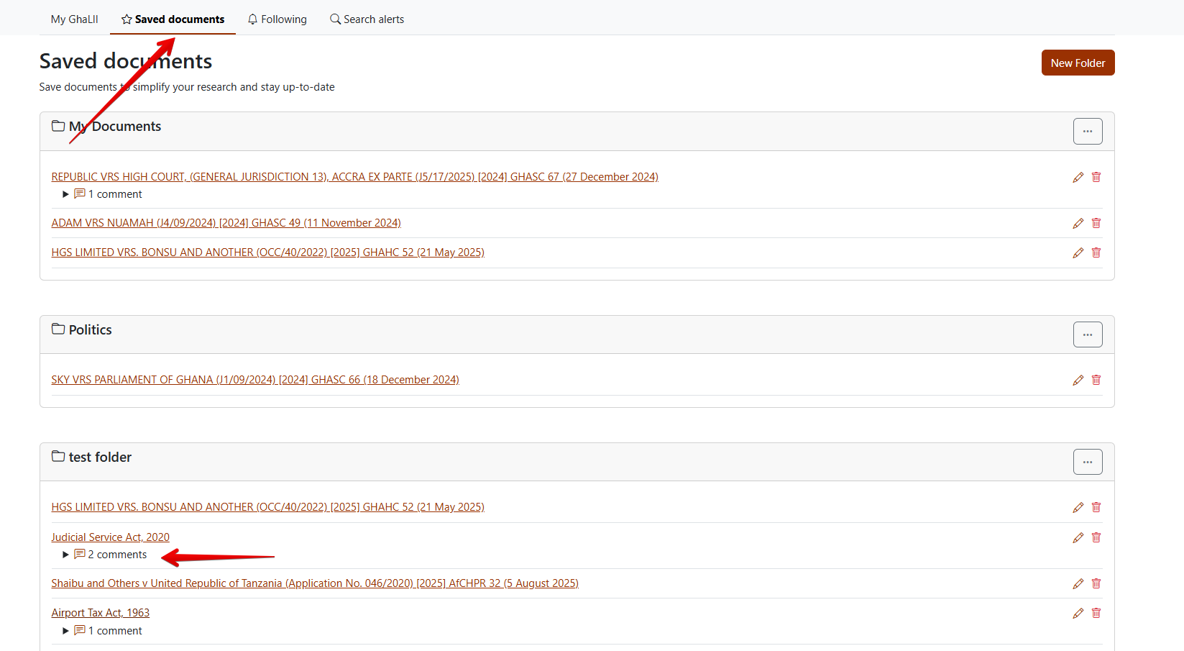This screenshot has height=651, width=1184.
Task: Edit the SKY VRS PARLIAMENT OF GHANA entry
Action: tap(1078, 380)
